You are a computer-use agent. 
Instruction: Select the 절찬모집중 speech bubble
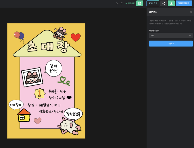tap(73, 114)
